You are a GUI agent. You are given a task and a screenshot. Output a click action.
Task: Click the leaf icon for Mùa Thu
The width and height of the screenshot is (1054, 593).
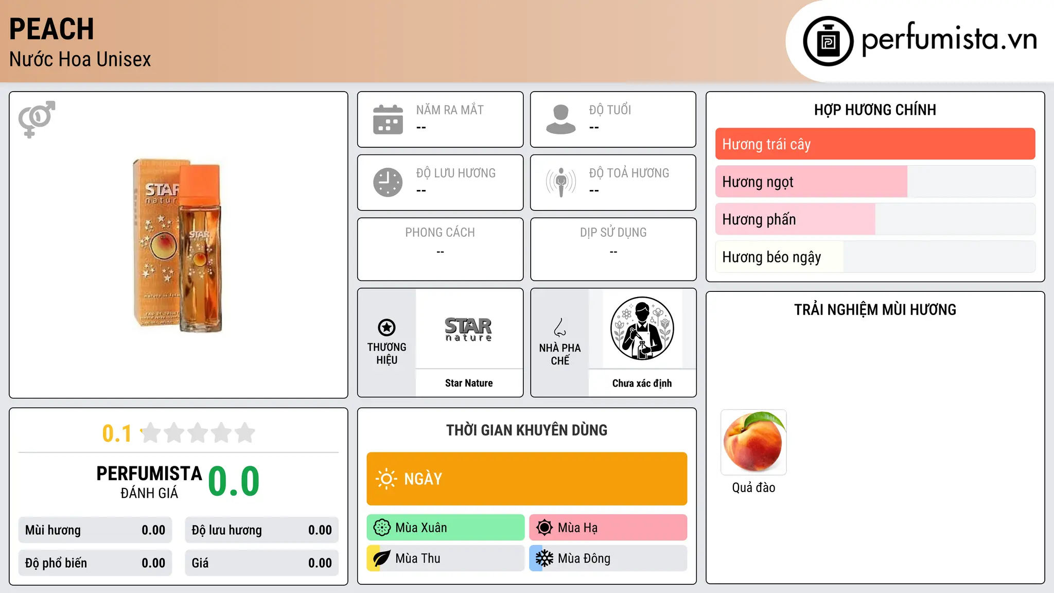(382, 559)
